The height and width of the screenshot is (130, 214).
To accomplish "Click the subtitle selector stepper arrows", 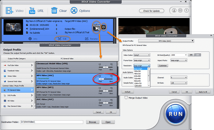I will pos(57,33).
